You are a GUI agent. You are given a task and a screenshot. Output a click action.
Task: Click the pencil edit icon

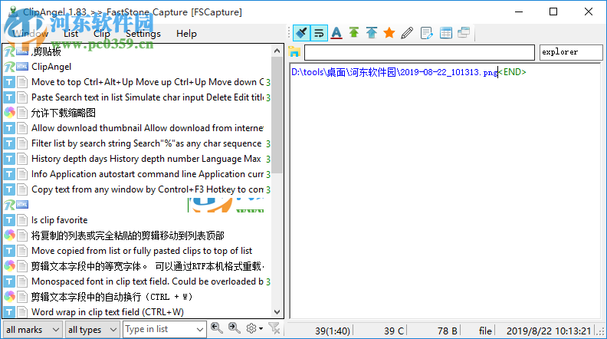pyautogui.click(x=407, y=33)
